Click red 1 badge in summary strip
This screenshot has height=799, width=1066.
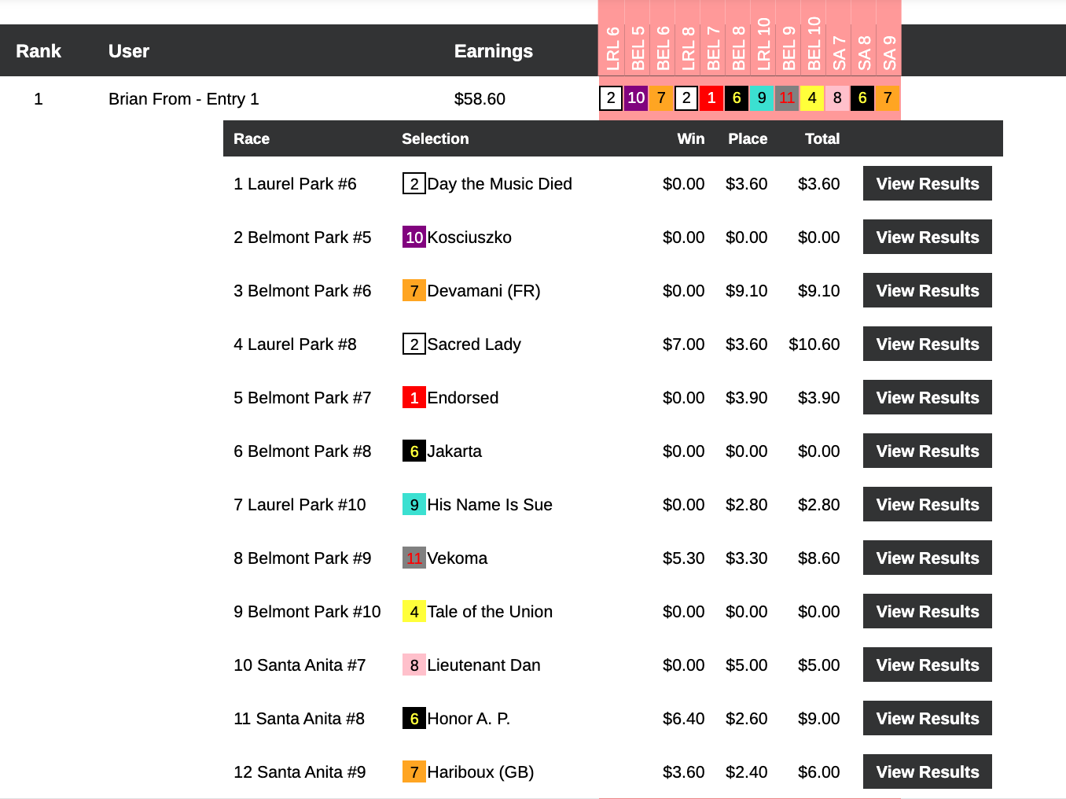(711, 98)
